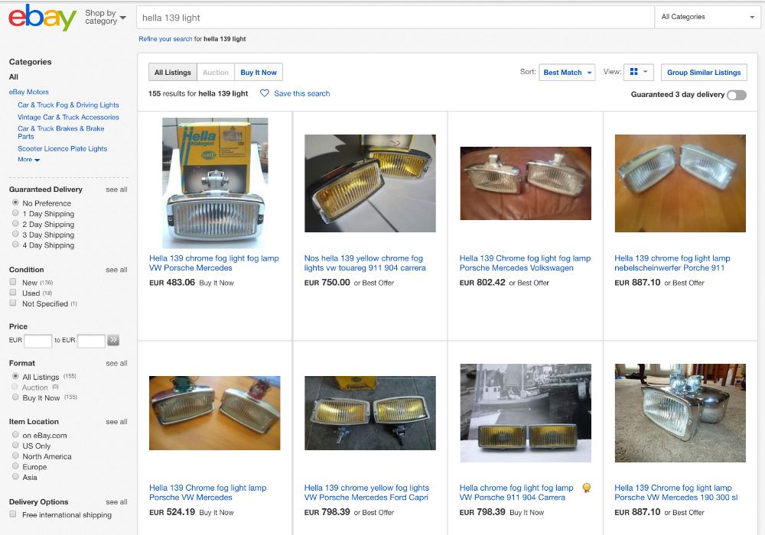
Task: Click the eBay logo
Action: click(42, 18)
